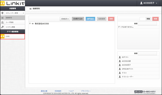Select user 02テスト in the list

(138, 57)
